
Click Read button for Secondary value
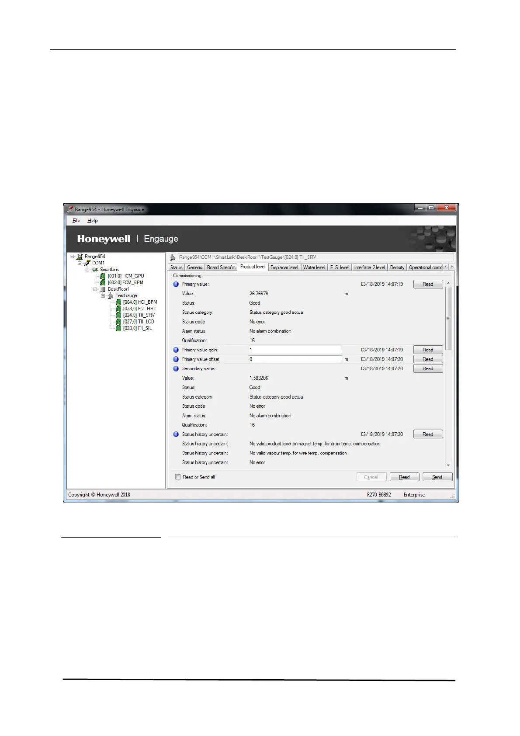point(428,369)
